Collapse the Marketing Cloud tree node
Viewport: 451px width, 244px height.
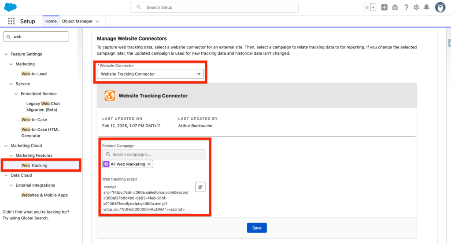tap(6, 146)
